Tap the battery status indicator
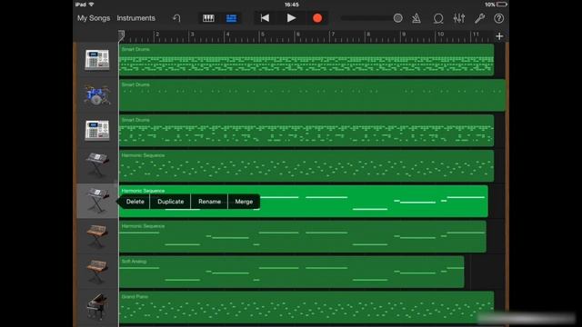582x327 pixels. coord(502,5)
